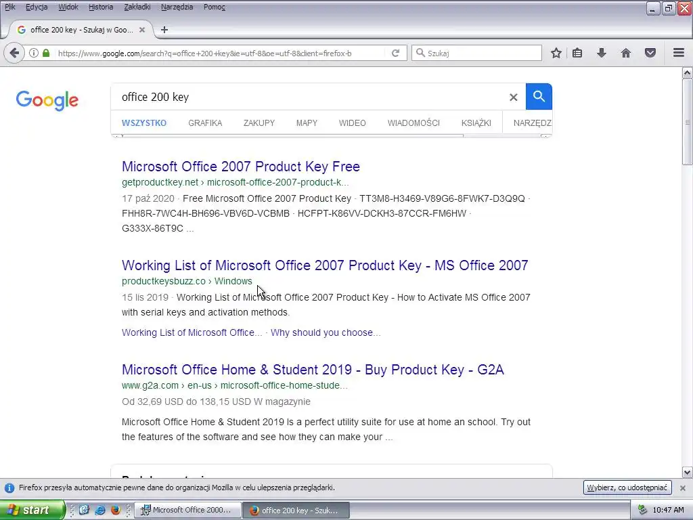
Task: Open the downloads arrow icon
Action: pyautogui.click(x=602, y=53)
